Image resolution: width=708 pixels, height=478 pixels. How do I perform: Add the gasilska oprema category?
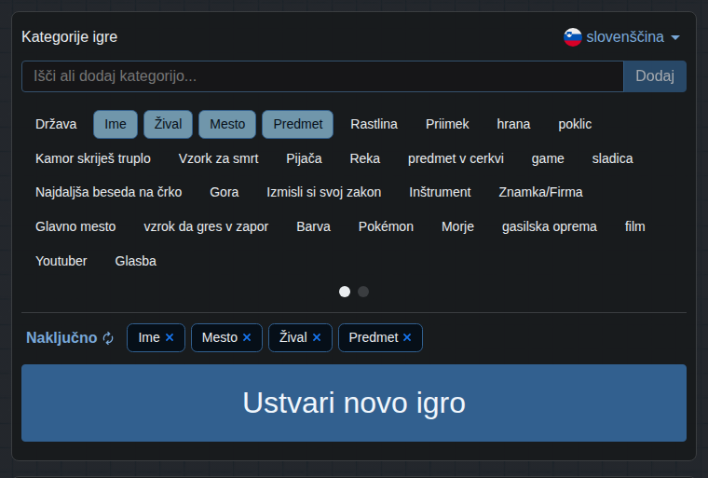[549, 226]
